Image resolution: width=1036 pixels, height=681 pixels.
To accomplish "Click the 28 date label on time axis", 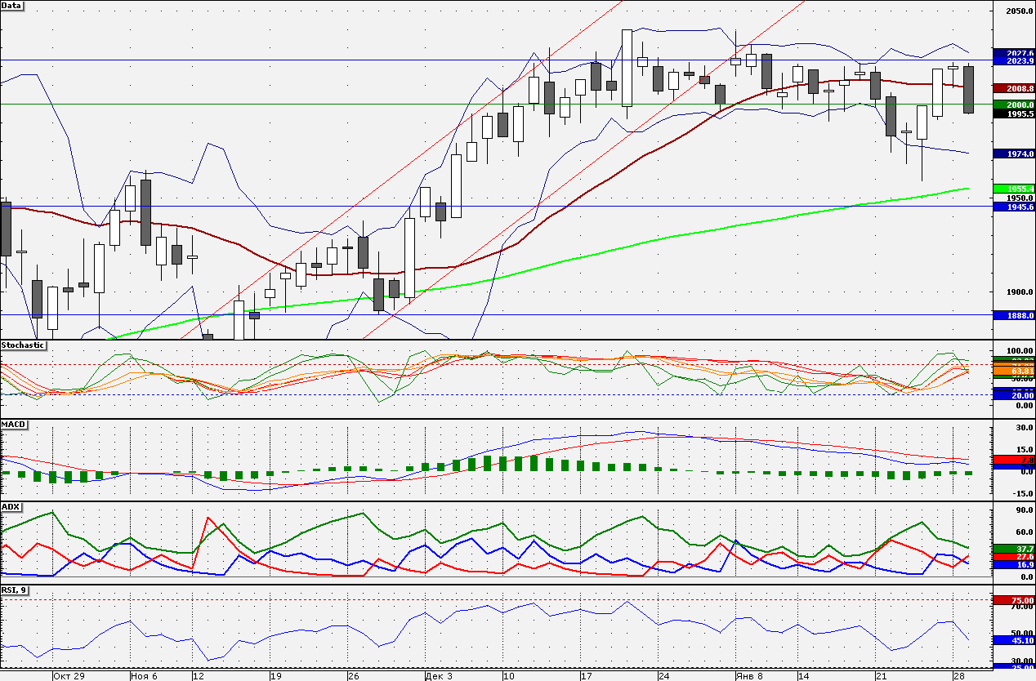I will click(958, 676).
